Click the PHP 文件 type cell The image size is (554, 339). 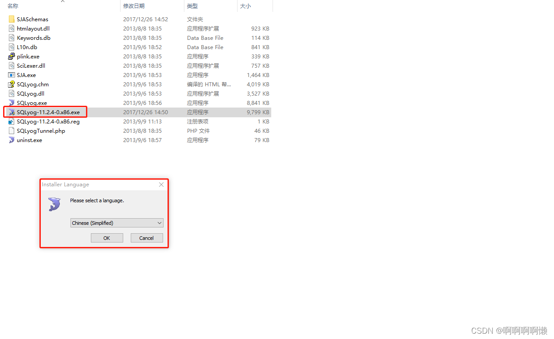coord(199,131)
